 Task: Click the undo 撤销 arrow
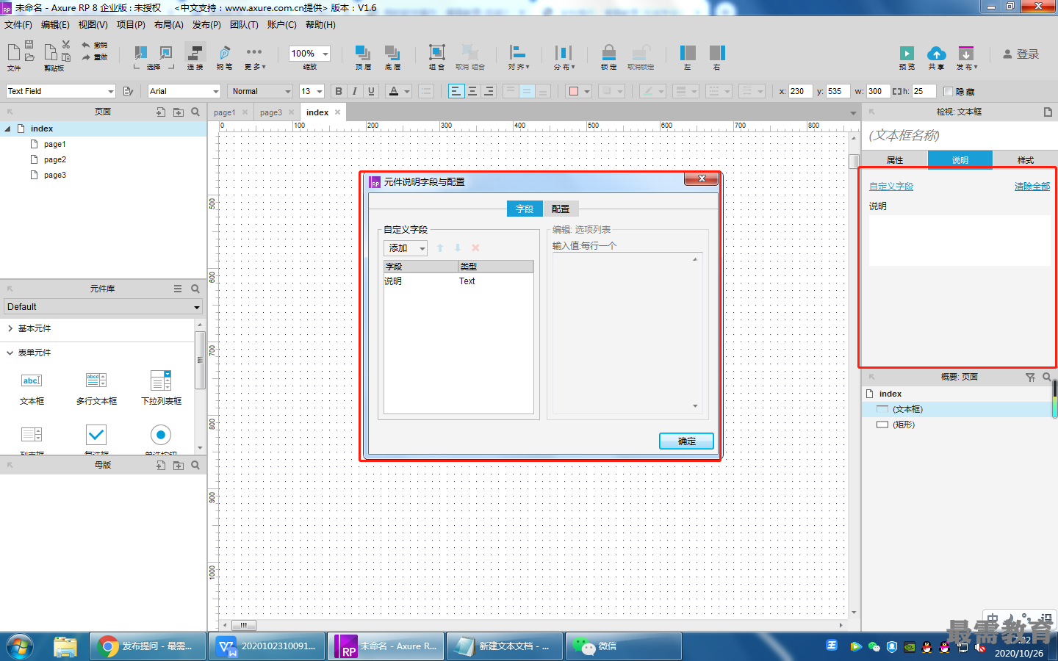[86, 46]
